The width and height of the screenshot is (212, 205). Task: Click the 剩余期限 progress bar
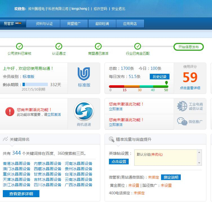pos(35,84)
